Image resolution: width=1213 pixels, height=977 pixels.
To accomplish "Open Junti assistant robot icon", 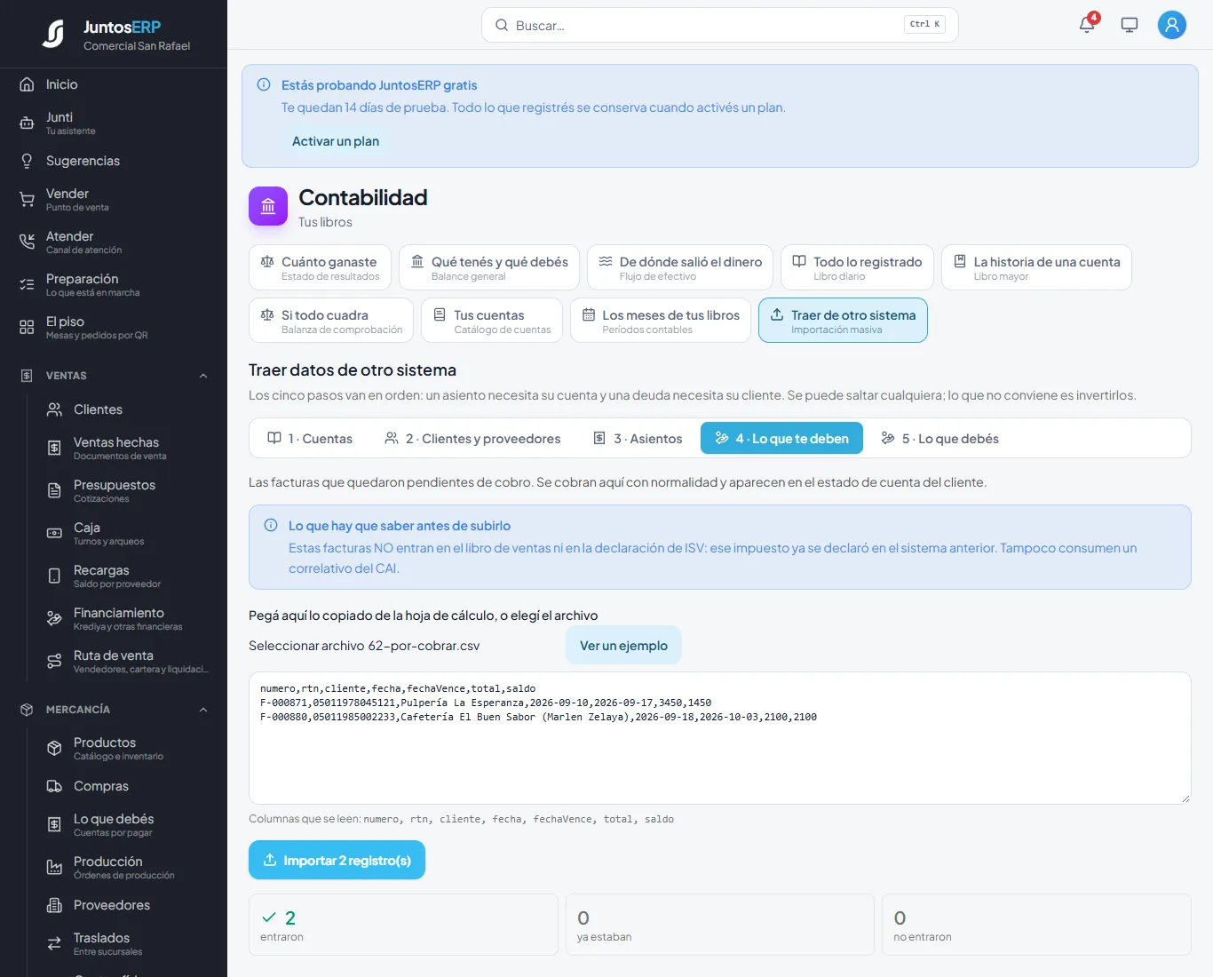I will tap(27, 123).
